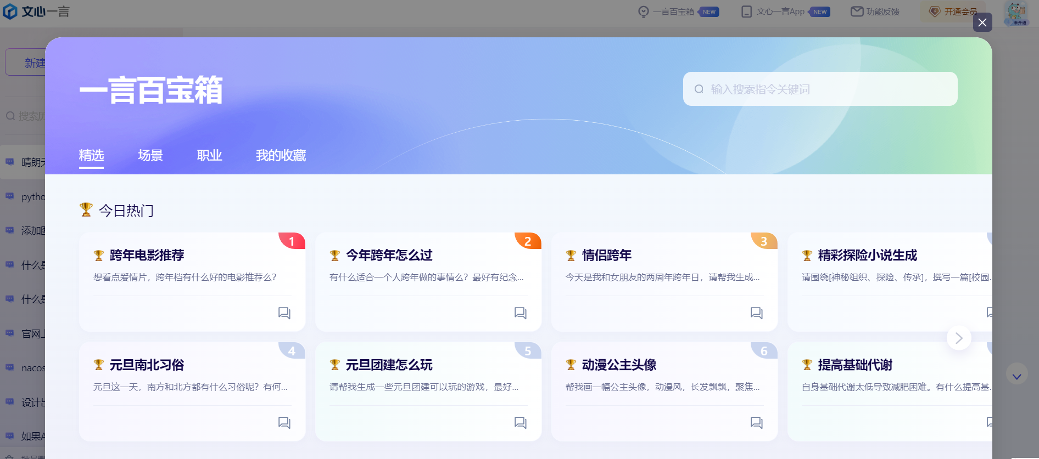Click the trophy icon on 精彩探险小说生成 card
The height and width of the screenshot is (459, 1039).
(807, 256)
